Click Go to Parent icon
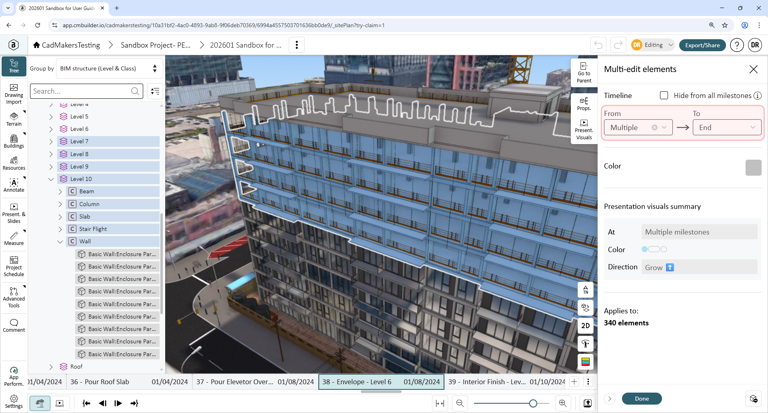Image resolution: width=768 pixels, height=413 pixels. tap(584, 73)
